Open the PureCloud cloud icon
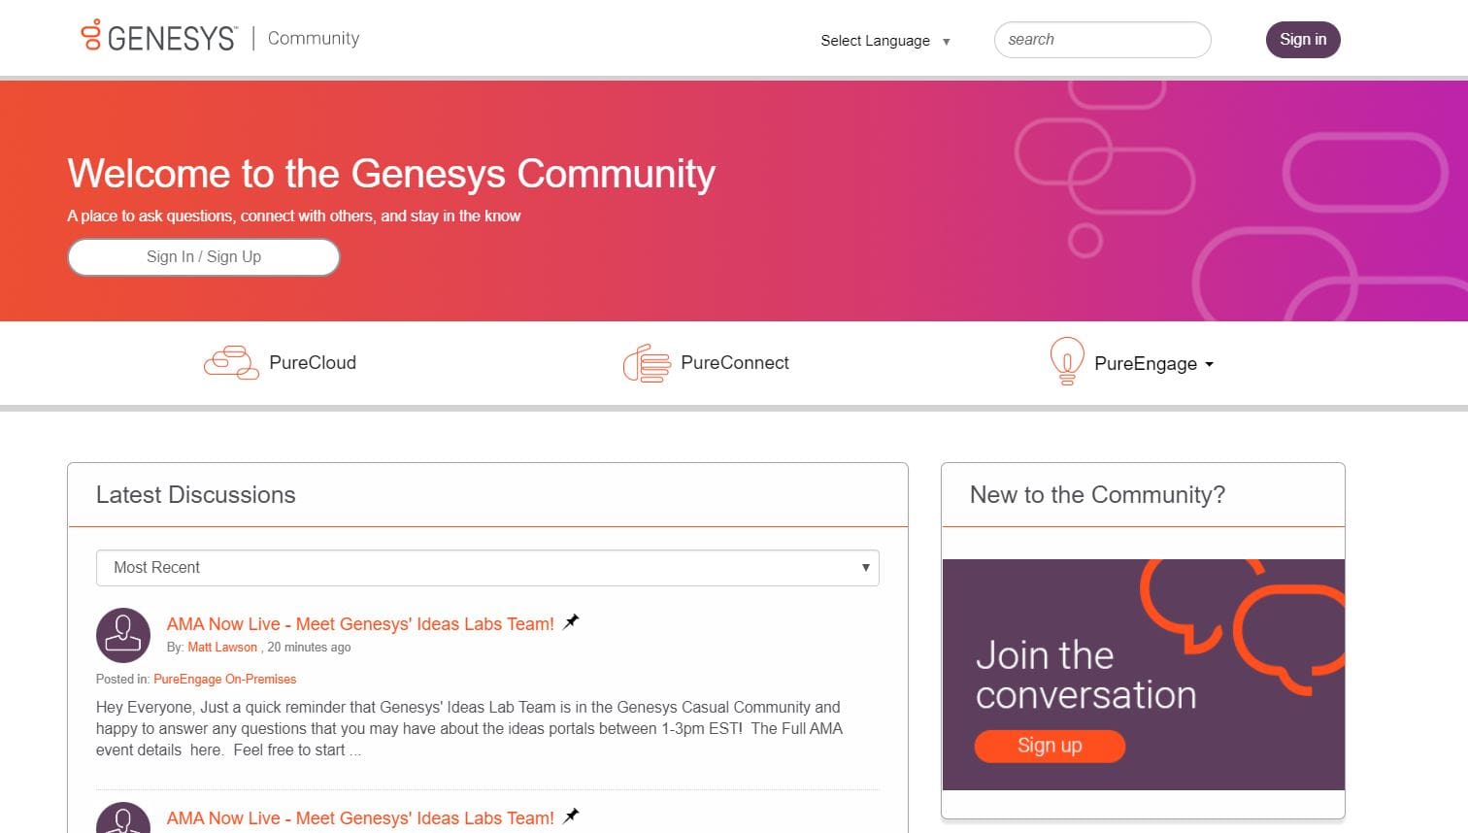This screenshot has width=1468, height=833. pyautogui.click(x=231, y=363)
